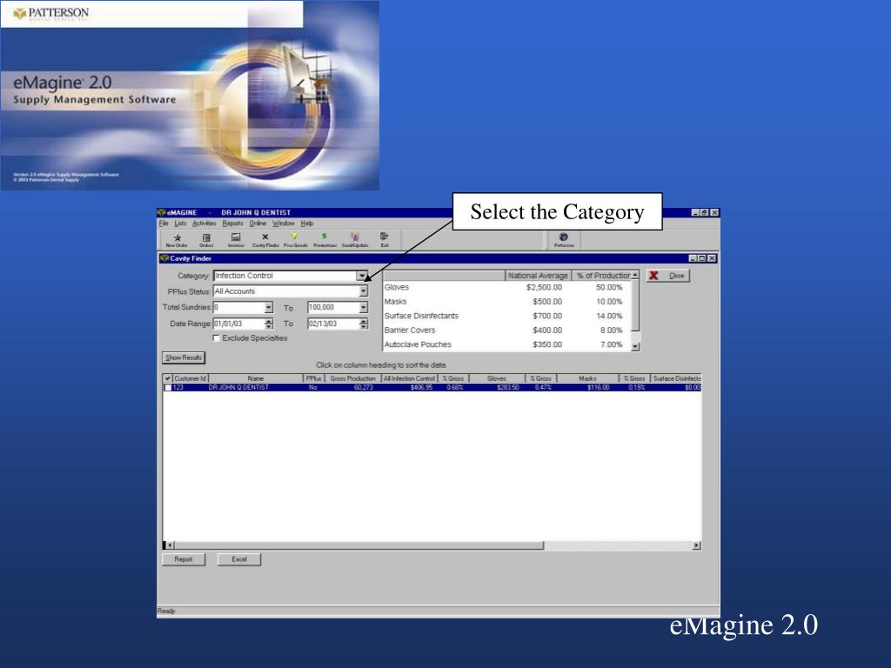The width and height of the screenshot is (891, 668).
Task: Launch Cavity Finder from the toolbar
Action: coord(265,240)
